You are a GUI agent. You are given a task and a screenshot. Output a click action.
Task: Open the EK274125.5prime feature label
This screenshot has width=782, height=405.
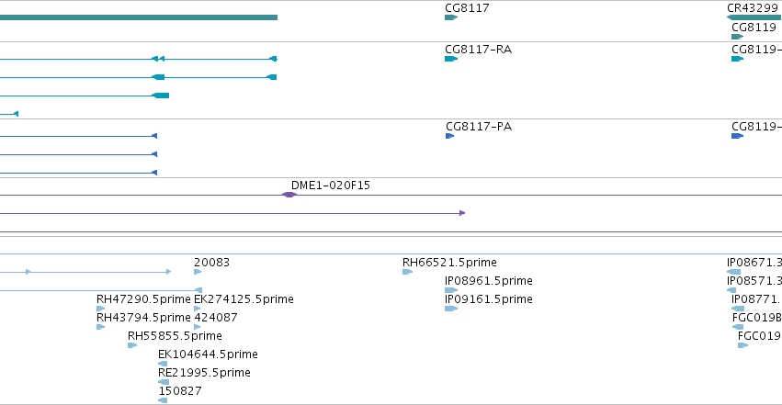point(244,298)
